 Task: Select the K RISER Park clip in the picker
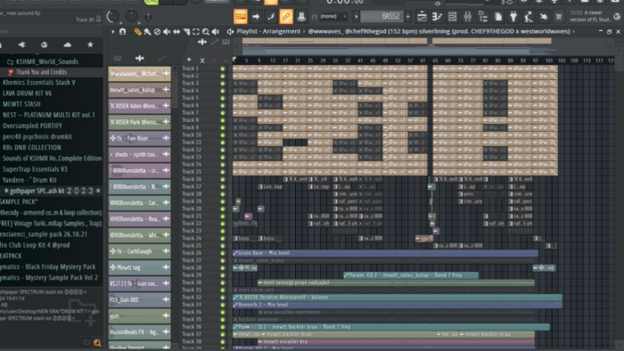[139, 122]
